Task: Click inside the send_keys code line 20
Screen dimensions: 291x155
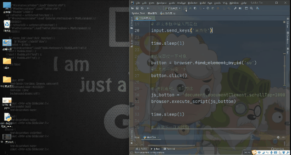Action: [x=182, y=30]
